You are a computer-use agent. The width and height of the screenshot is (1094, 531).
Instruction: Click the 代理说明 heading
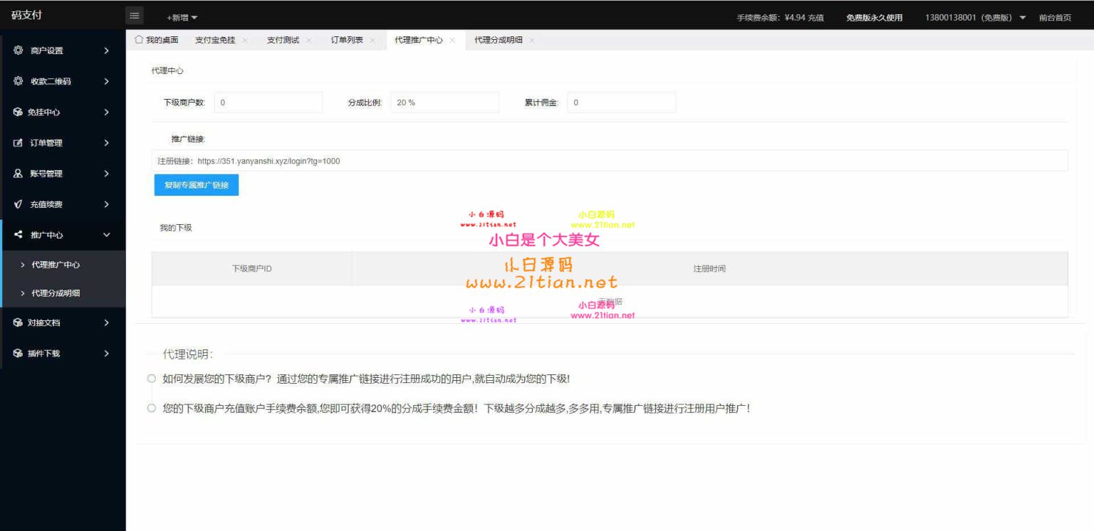click(188, 354)
